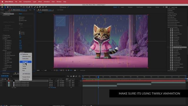This screenshot has height=106, width=188.
Task: Open the Composition menu in menu bar
Action: coord(27,2)
